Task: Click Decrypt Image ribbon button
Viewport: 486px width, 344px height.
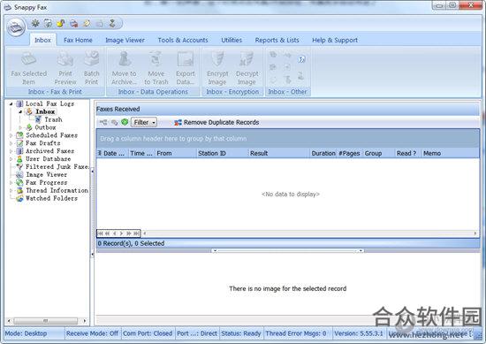Action: pos(247,68)
